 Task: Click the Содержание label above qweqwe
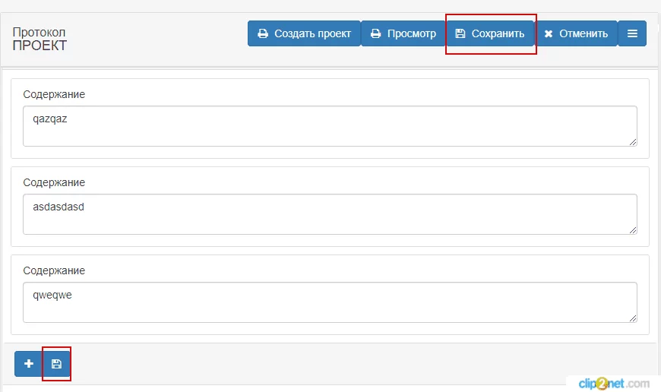54,270
